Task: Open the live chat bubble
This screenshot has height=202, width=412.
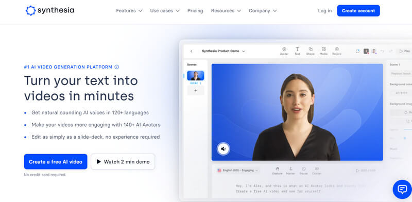Action: coord(402,189)
